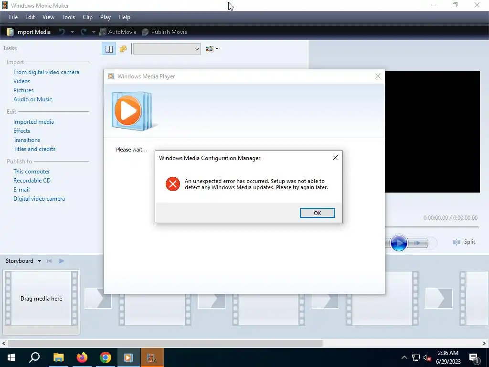Publish to E-mail
489x367 pixels.
(21, 189)
